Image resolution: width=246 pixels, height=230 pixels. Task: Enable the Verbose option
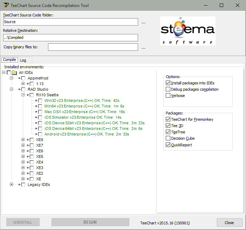click(x=168, y=95)
